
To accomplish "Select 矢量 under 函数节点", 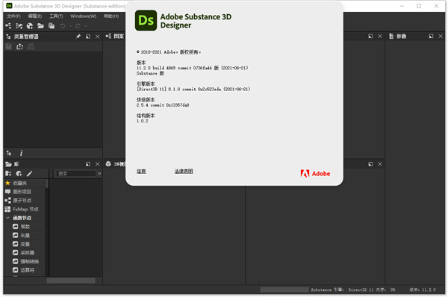I will click(x=25, y=235).
